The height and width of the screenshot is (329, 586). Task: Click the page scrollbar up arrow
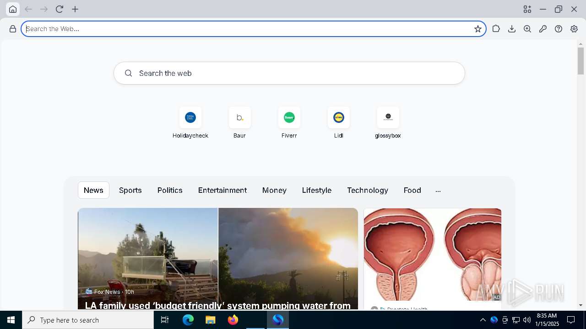[x=581, y=44]
